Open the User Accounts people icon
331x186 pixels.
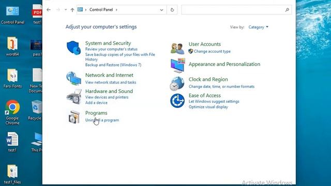tap(177, 49)
